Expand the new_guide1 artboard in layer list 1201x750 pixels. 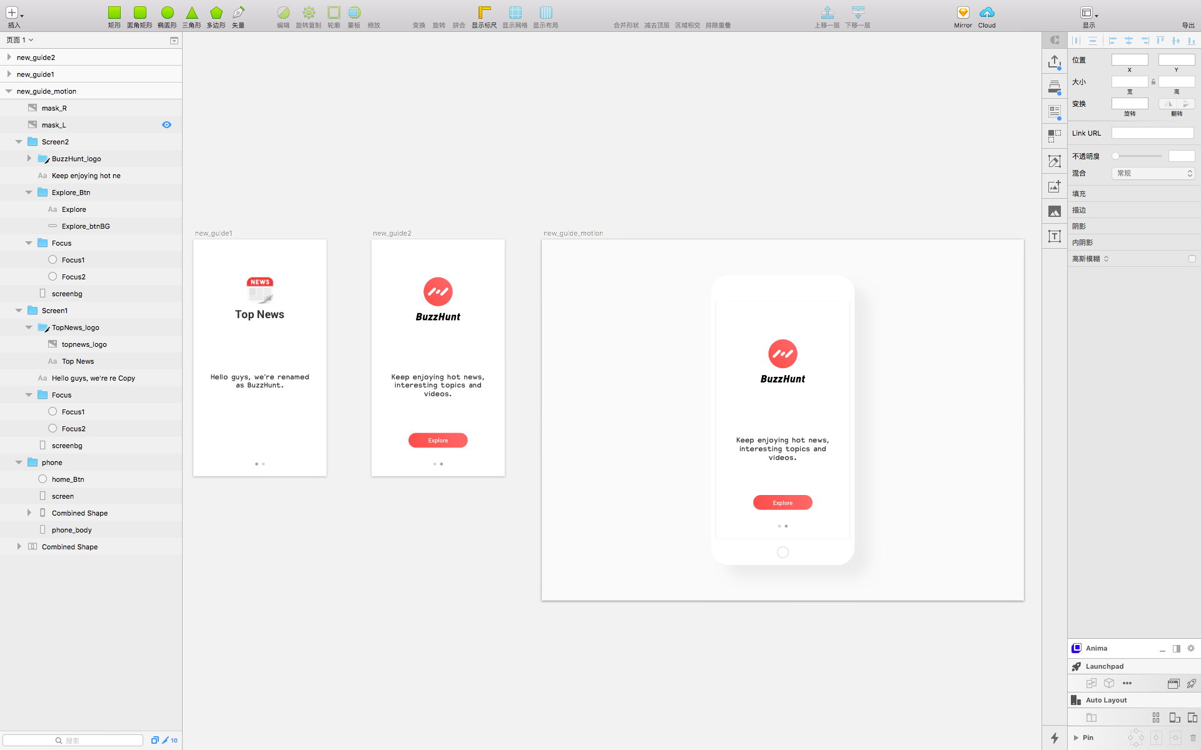click(9, 74)
